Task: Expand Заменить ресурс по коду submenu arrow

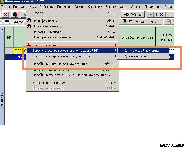Action: click(x=116, y=56)
